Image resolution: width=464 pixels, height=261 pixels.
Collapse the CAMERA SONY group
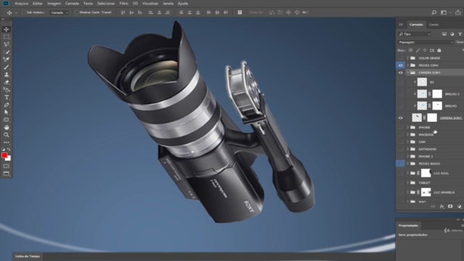coord(407,72)
